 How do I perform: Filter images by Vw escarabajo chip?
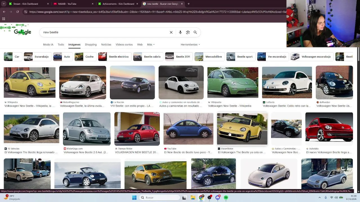click(x=273, y=57)
